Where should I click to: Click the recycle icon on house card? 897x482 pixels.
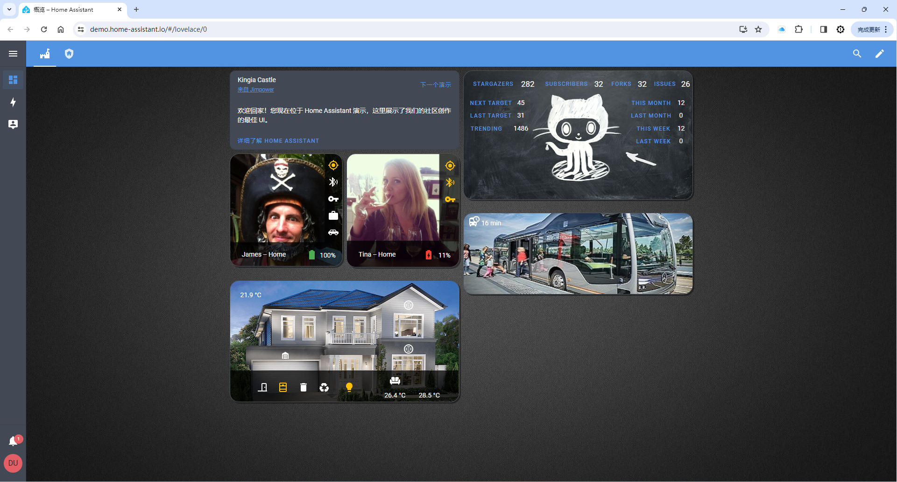coord(324,387)
